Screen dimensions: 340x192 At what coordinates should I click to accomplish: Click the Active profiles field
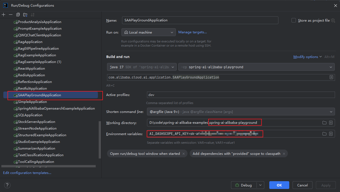(240, 95)
